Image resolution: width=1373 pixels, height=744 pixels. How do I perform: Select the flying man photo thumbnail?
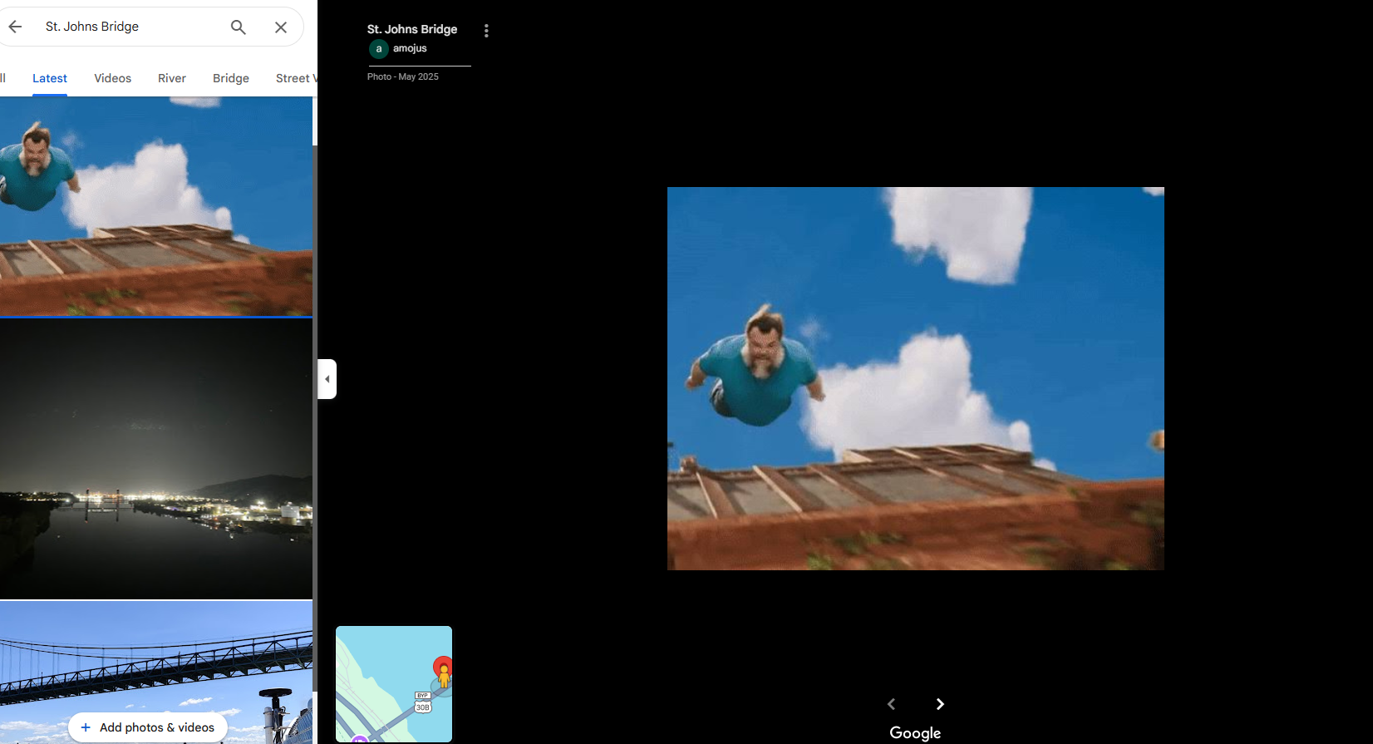point(156,206)
